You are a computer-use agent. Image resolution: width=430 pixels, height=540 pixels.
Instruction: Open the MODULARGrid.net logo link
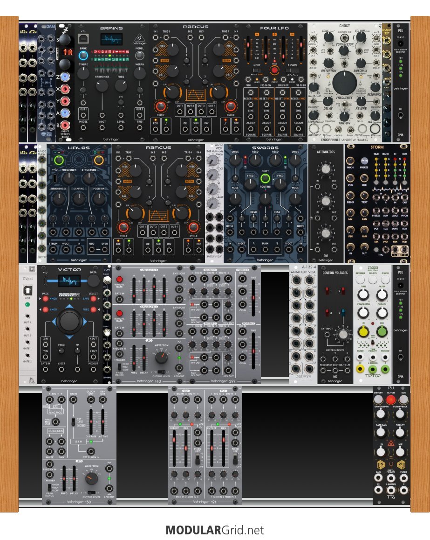214,530
